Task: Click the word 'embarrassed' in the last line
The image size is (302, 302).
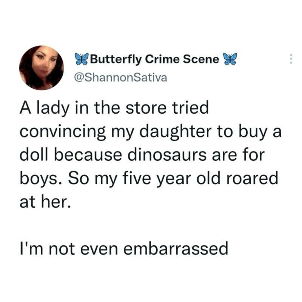Action: click(x=176, y=249)
